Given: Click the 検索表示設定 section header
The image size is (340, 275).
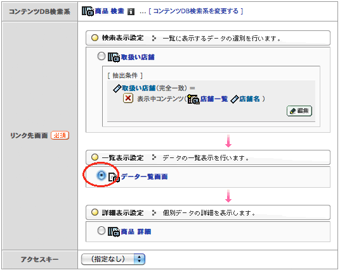Looking at the screenshot, I should click(x=207, y=38).
